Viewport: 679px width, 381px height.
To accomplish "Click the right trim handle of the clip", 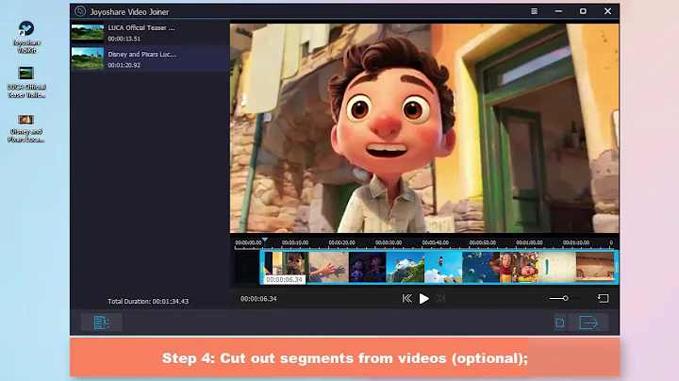I will coord(616,267).
